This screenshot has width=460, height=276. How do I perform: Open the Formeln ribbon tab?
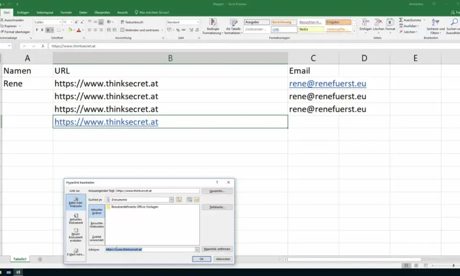point(66,12)
